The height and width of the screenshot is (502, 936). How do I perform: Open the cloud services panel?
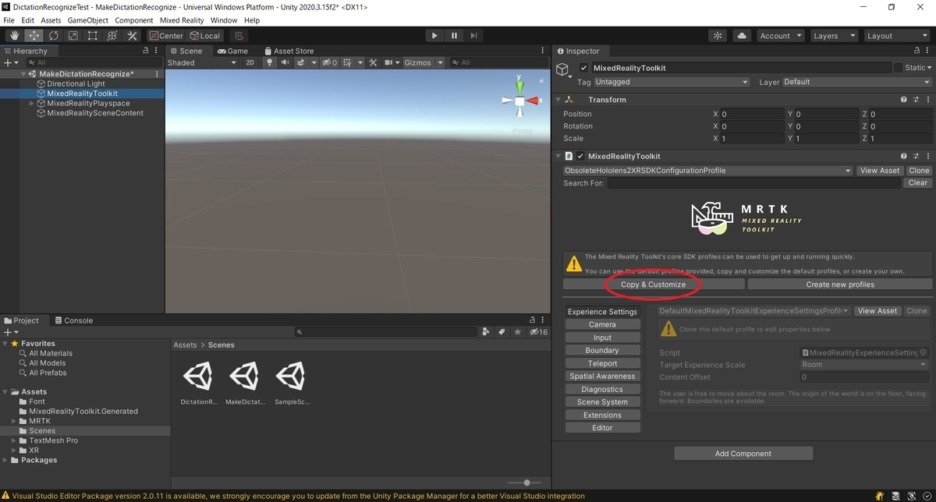[742, 36]
